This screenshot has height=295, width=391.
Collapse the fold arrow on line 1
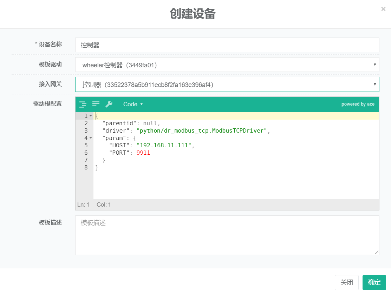click(91, 116)
